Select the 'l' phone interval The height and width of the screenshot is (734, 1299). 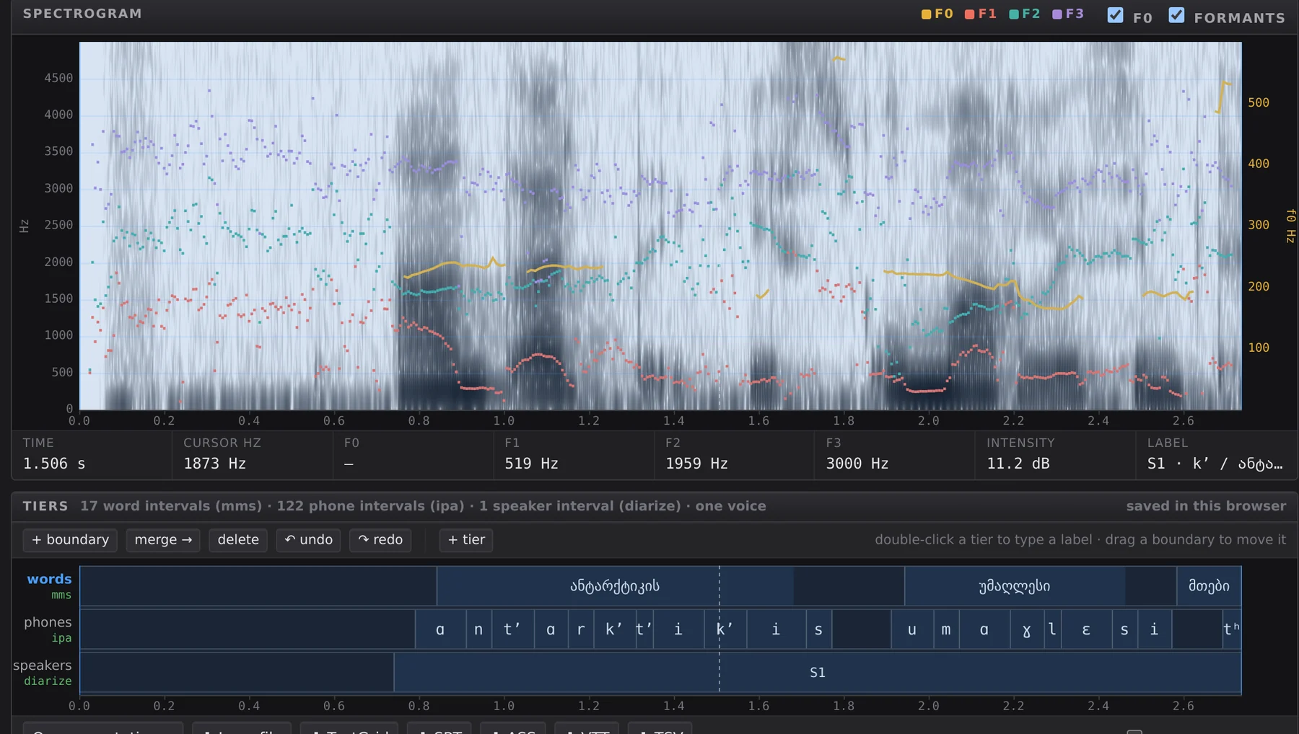(1053, 629)
